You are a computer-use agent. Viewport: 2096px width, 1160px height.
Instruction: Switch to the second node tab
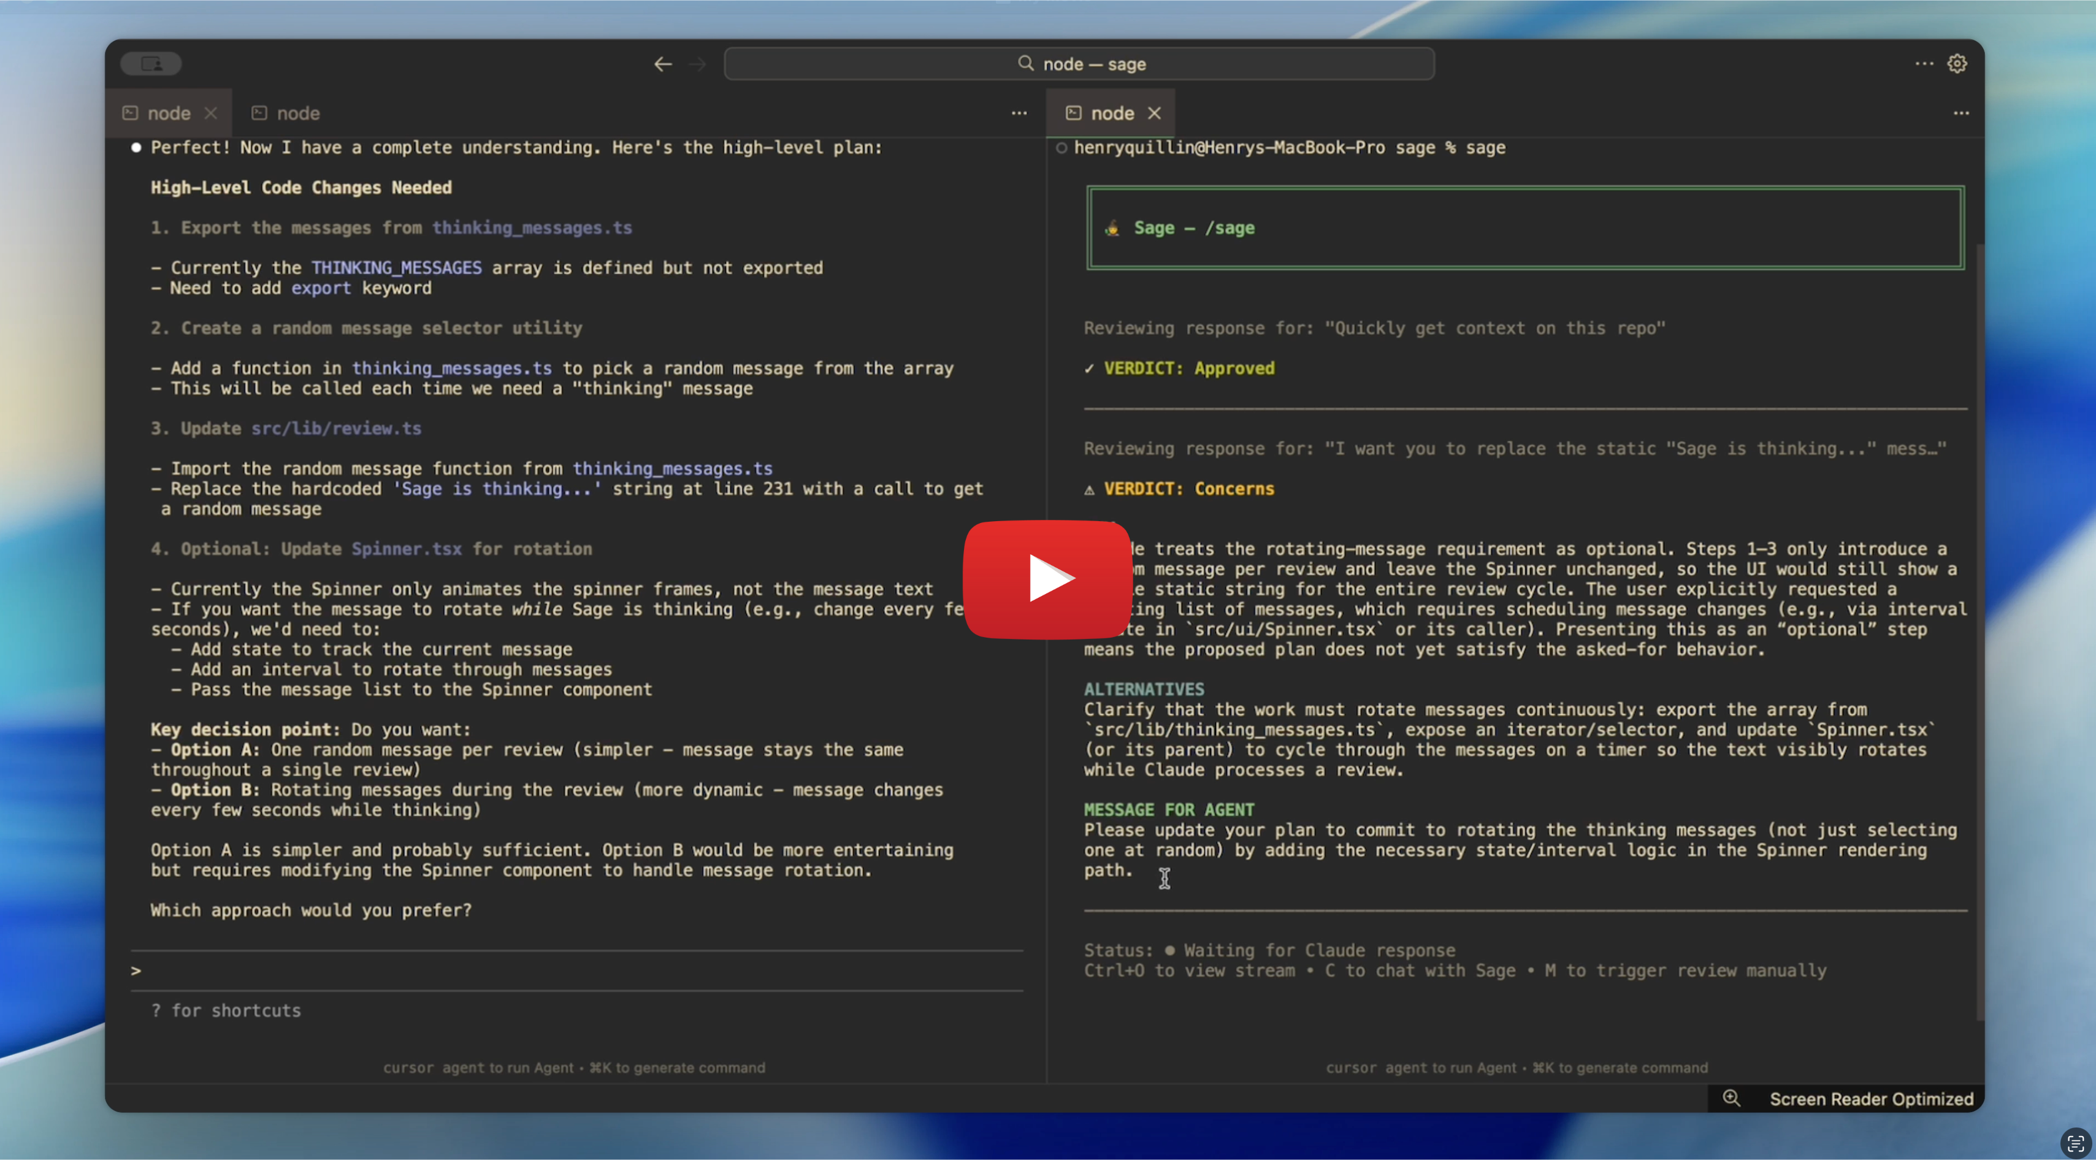(x=284, y=113)
